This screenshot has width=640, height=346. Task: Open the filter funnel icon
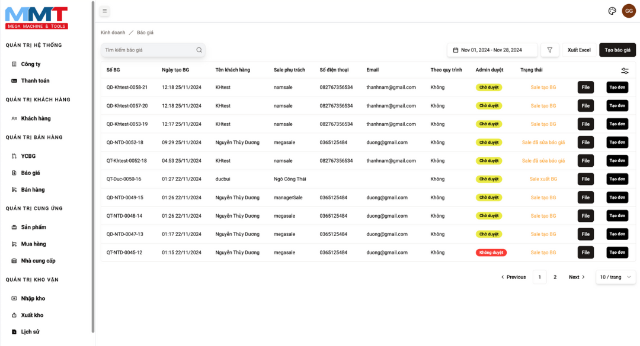(x=549, y=50)
